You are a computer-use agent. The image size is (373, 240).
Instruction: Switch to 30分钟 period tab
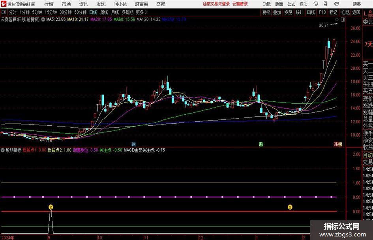click(x=66, y=12)
